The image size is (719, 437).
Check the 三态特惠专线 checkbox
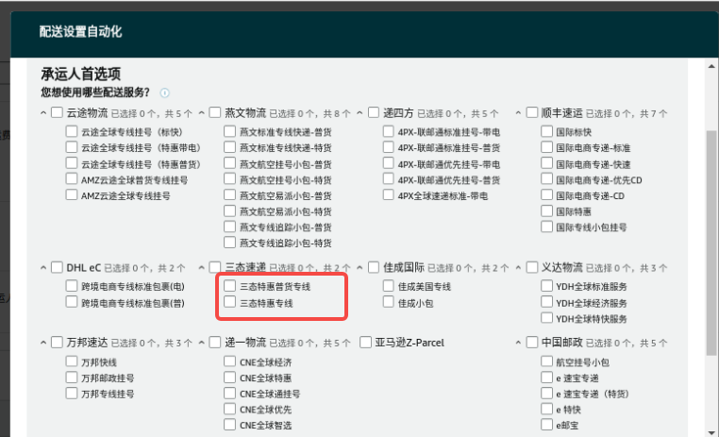coord(230,303)
